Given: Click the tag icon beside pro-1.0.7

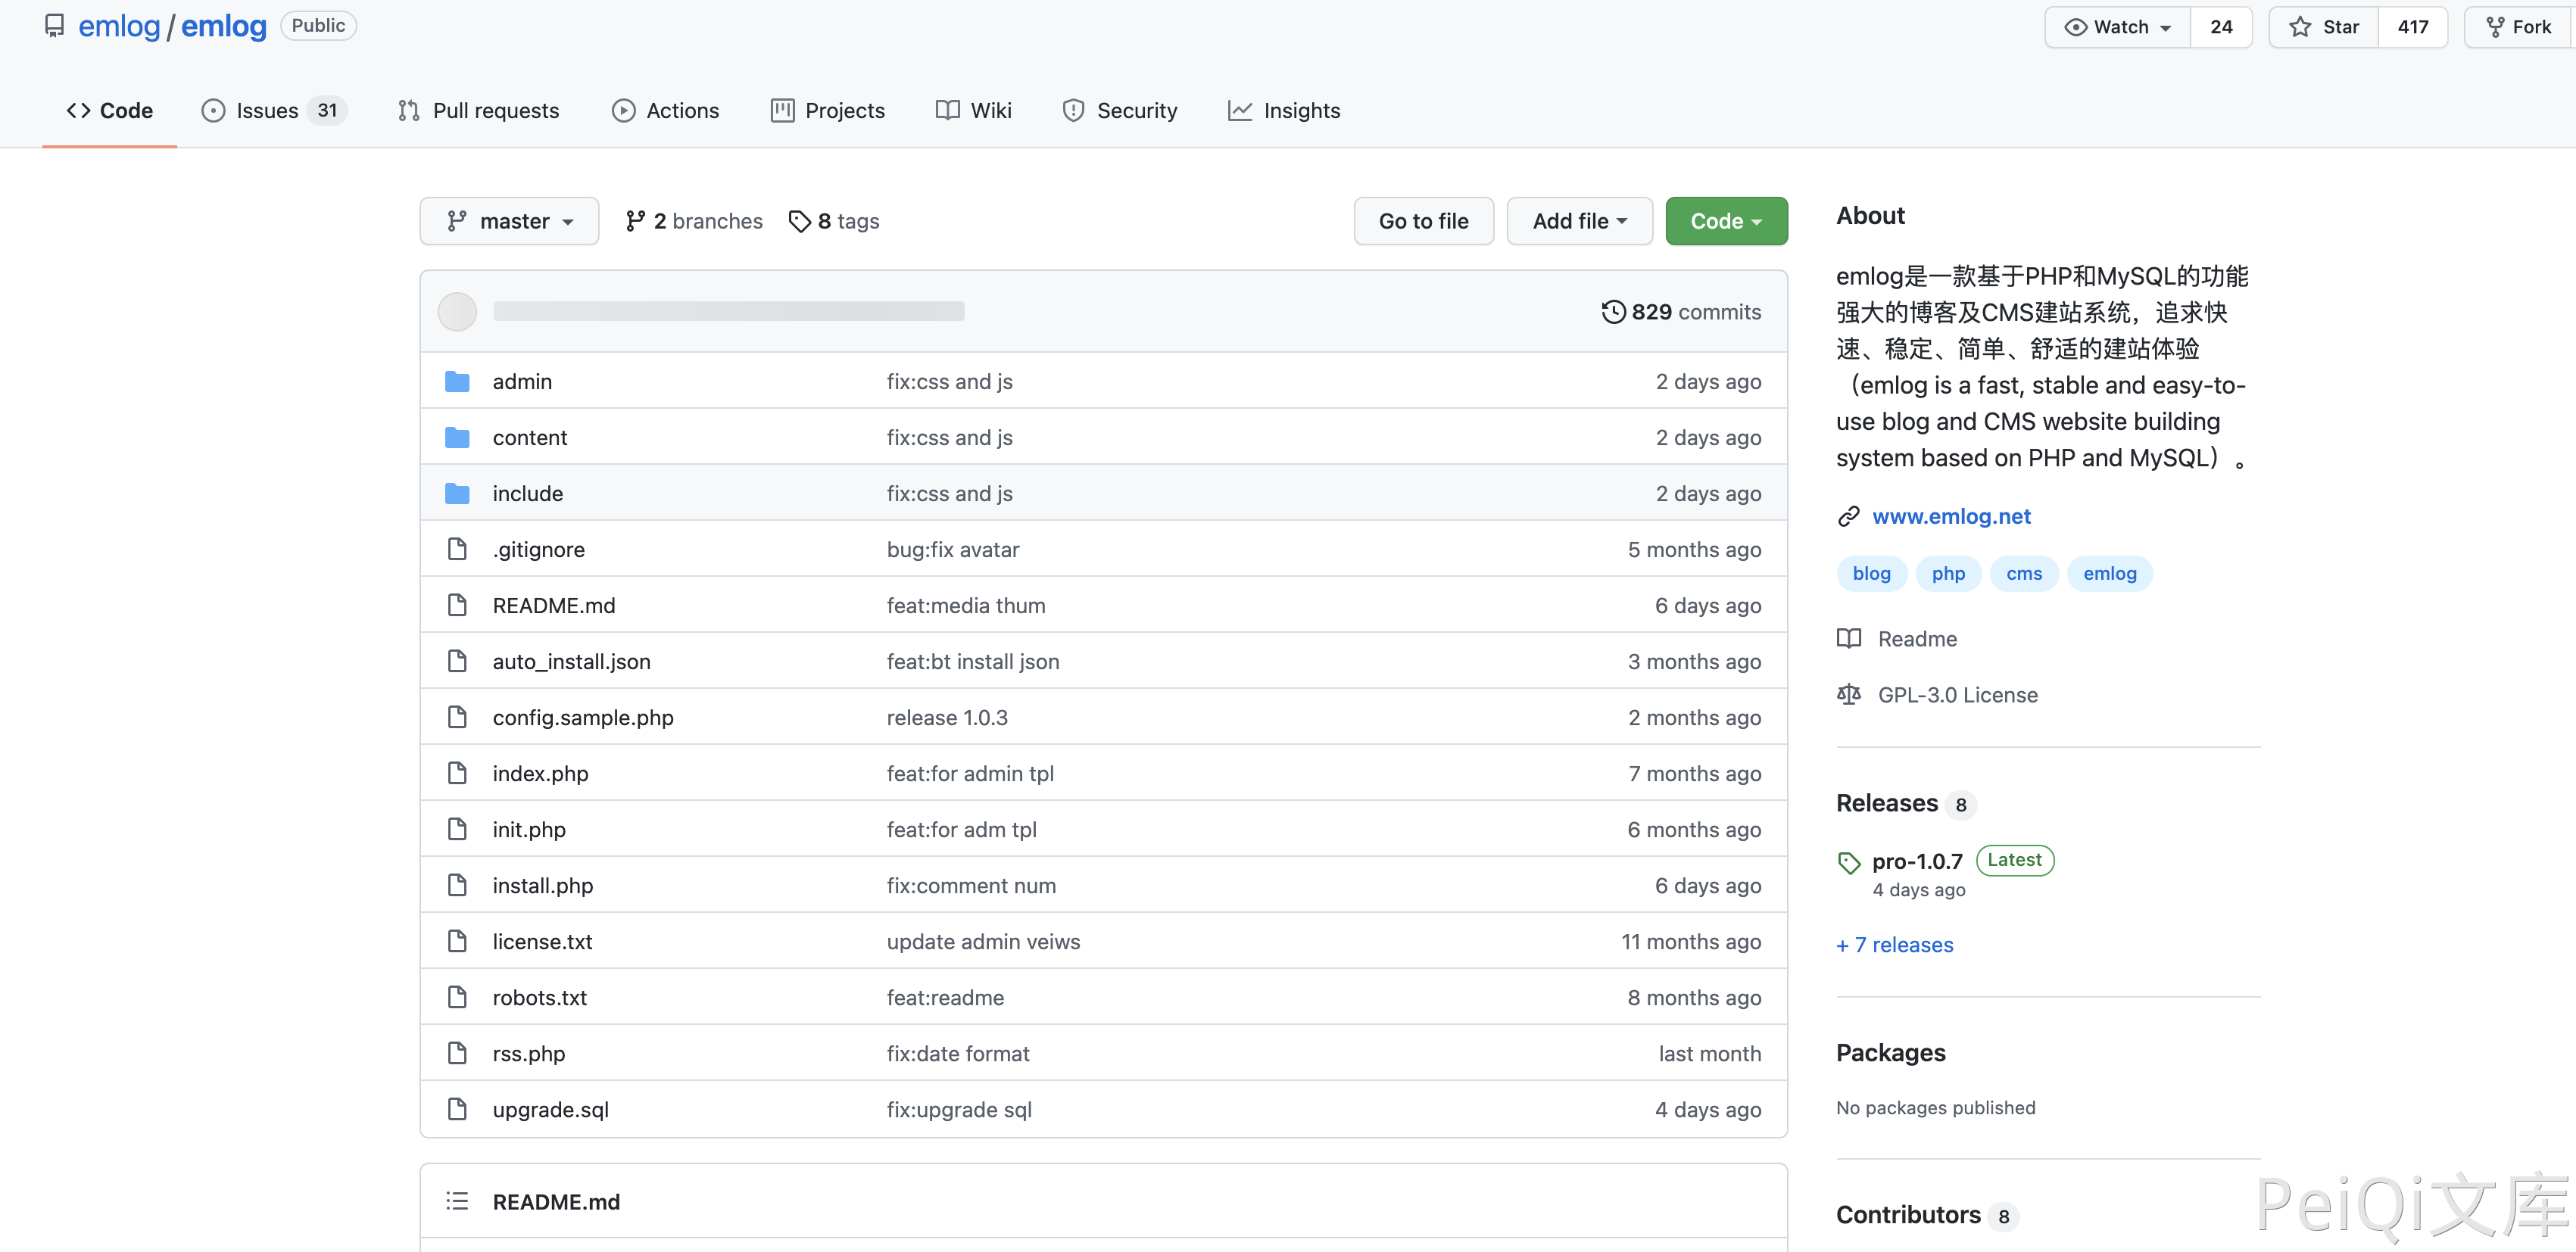Looking at the screenshot, I should point(1848,862).
